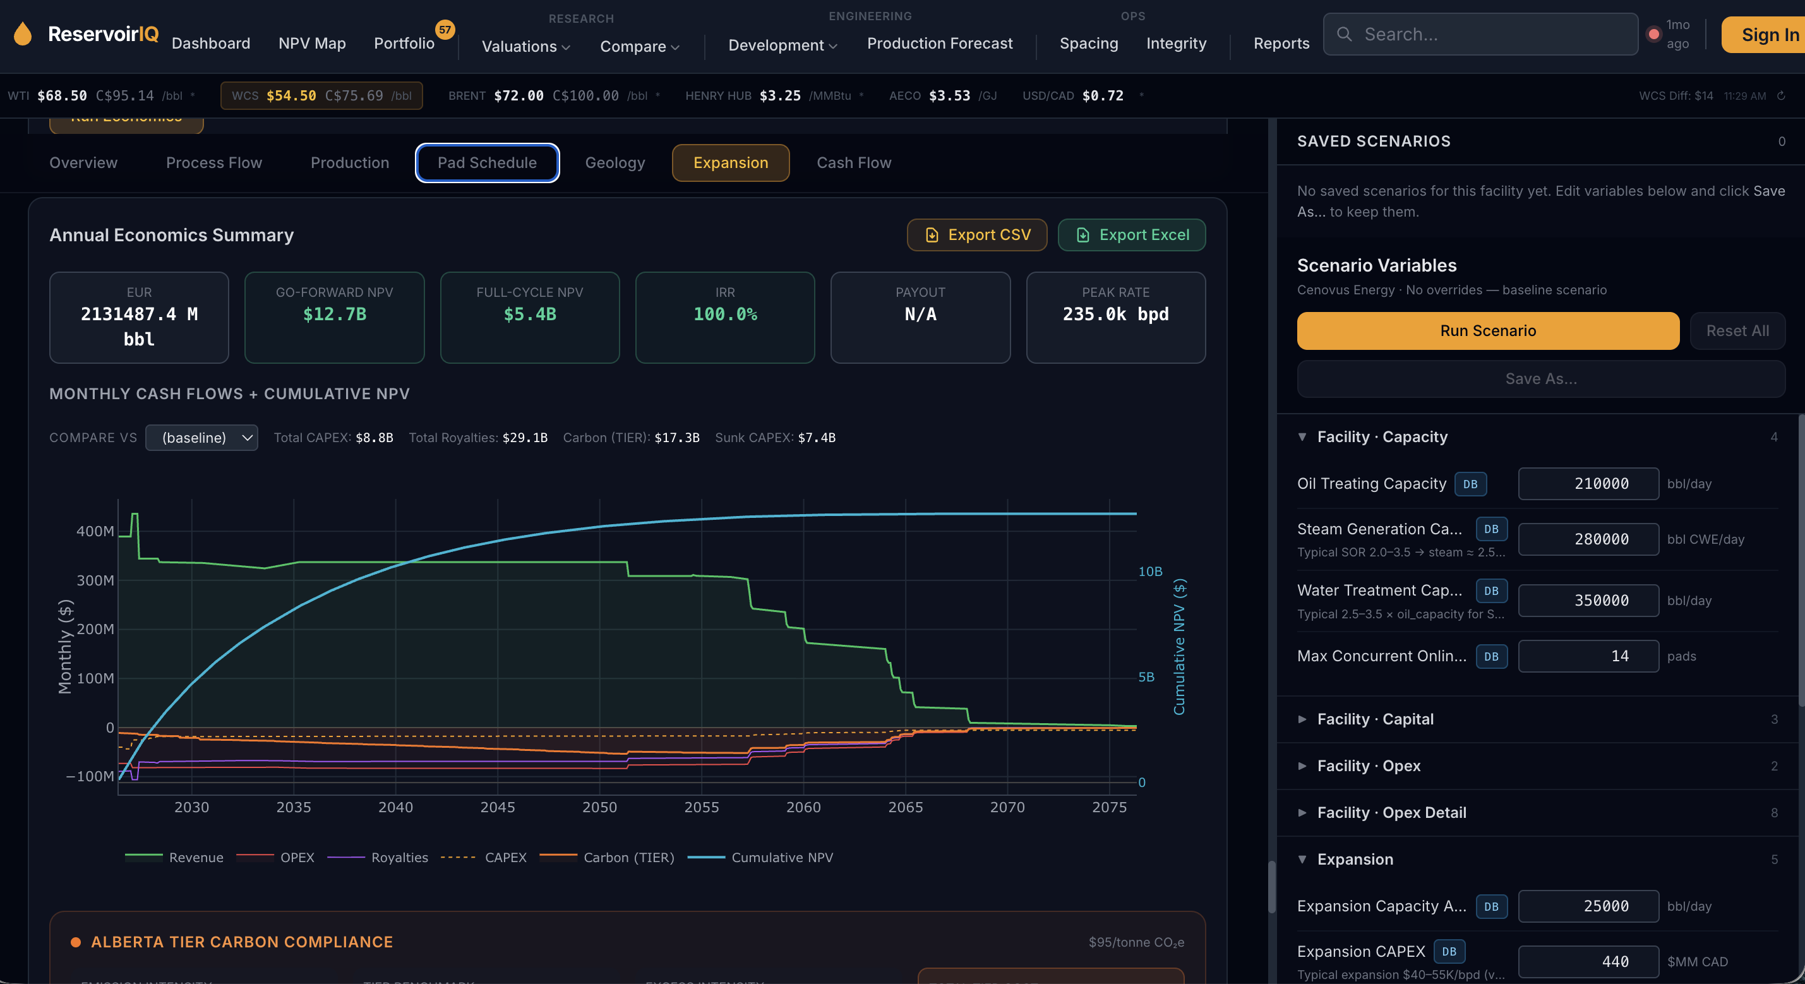
Task: Click the DB badge for Steam Generation
Action: click(x=1491, y=529)
